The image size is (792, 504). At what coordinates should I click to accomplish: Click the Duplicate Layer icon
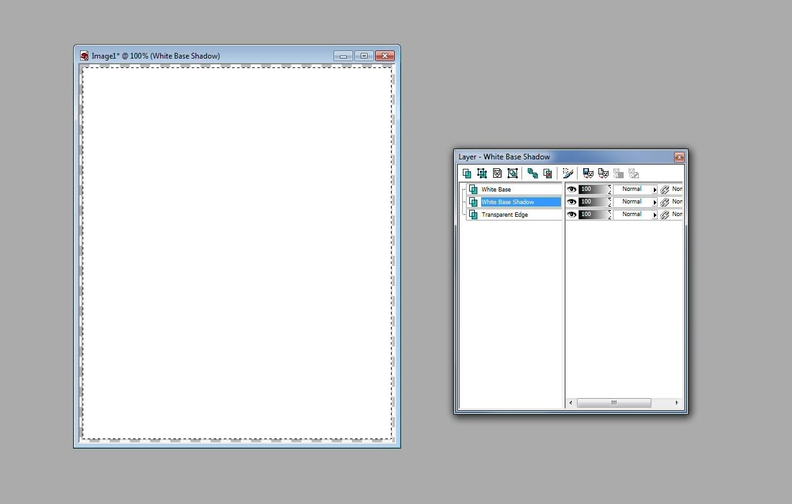[x=533, y=173]
